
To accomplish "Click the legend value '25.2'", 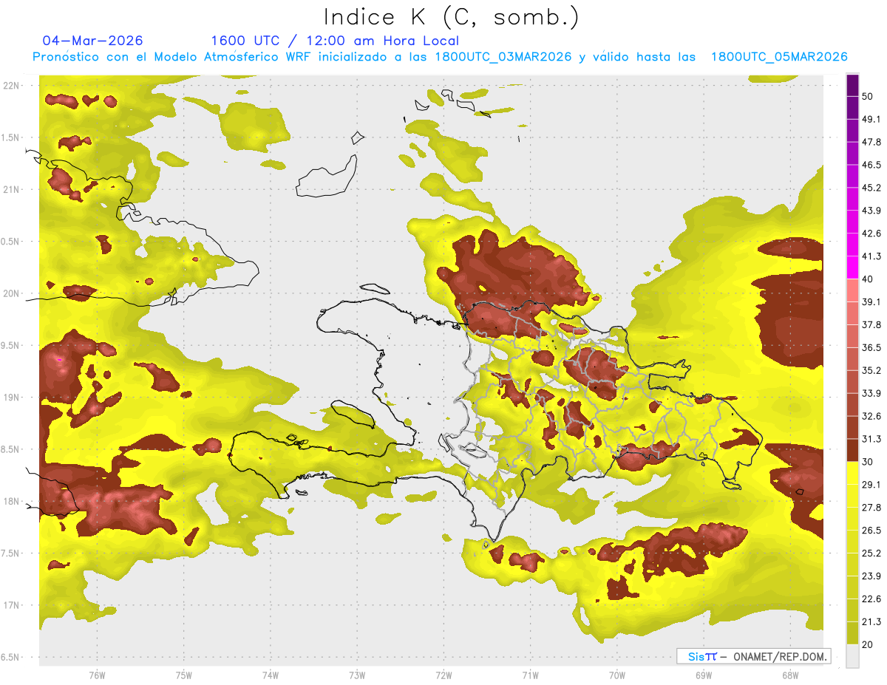I will pyautogui.click(x=871, y=553).
